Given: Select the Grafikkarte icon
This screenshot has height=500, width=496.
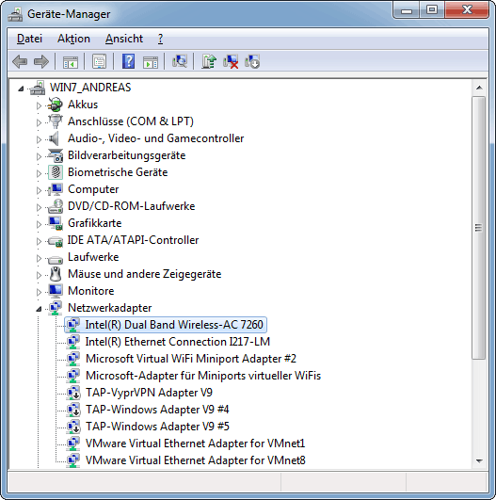Looking at the screenshot, I should click(x=56, y=223).
